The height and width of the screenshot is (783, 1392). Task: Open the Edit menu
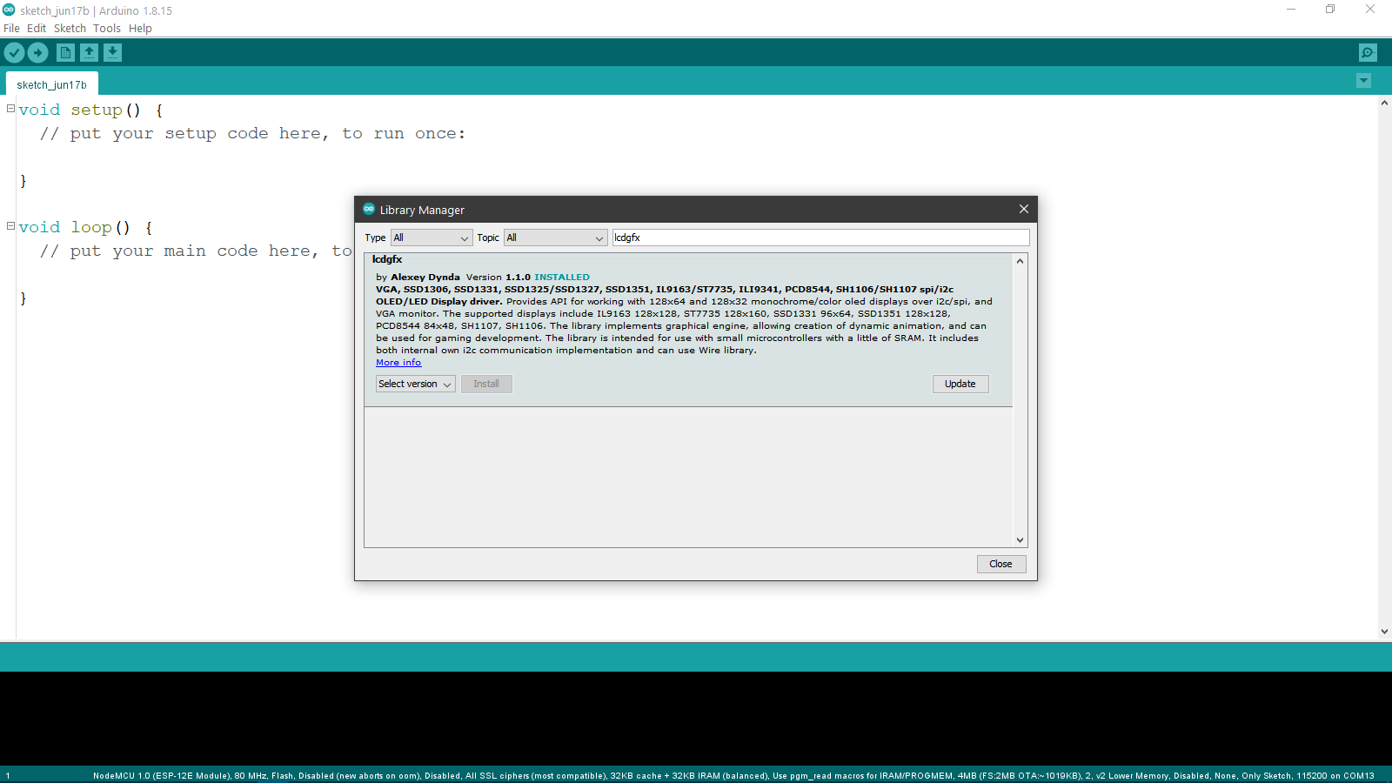point(37,28)
